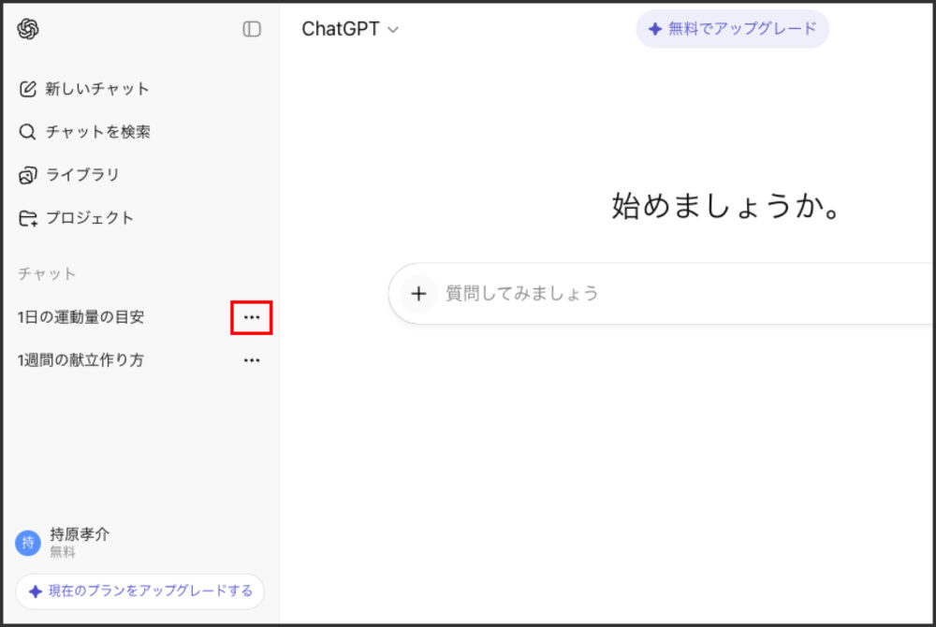This screenshot has width=936, height=627.
Task: Click the 無料でアップグレード button
Action: tap(733, 29)
